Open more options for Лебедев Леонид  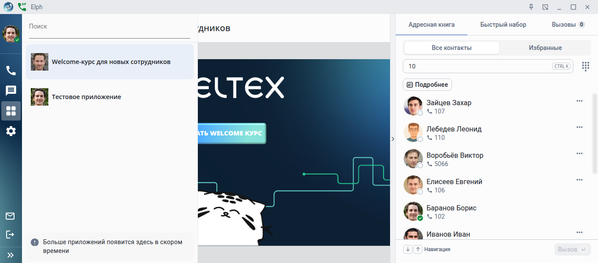click(x=580, y=127)
